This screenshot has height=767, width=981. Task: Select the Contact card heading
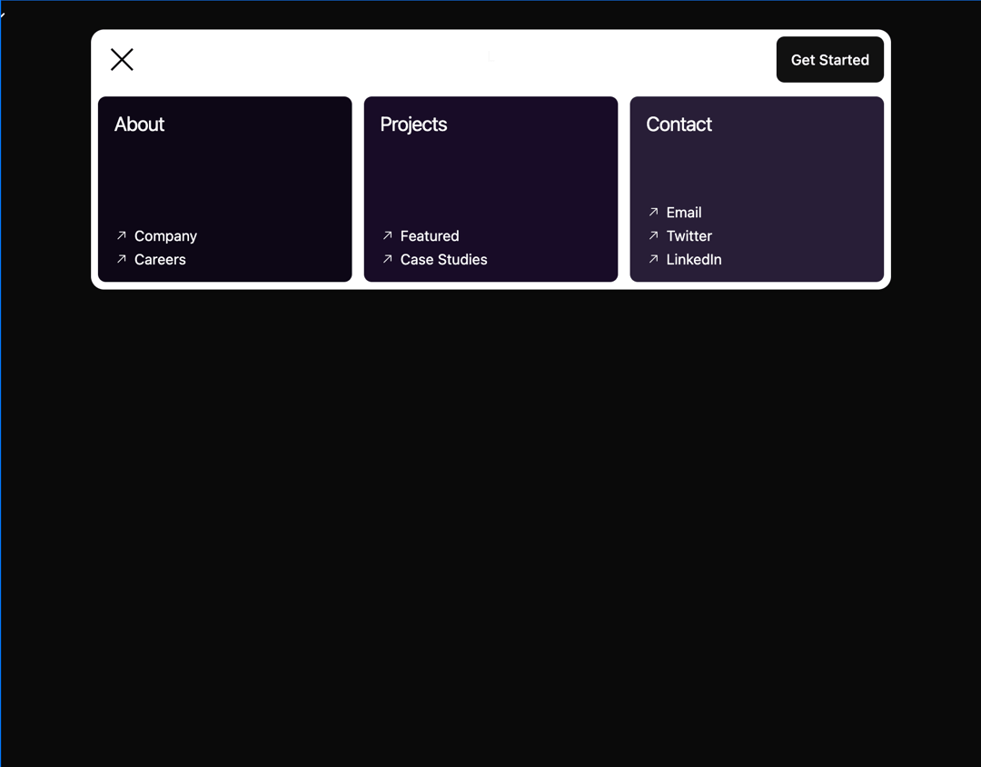(679, 124)
